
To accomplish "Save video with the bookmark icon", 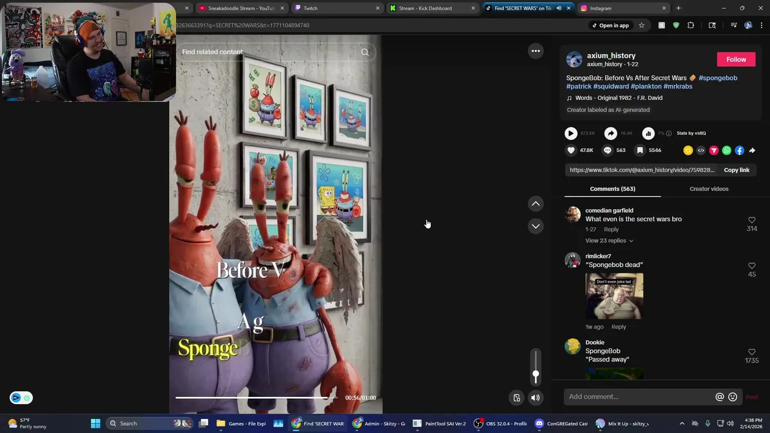I will (x=640, y=150).
